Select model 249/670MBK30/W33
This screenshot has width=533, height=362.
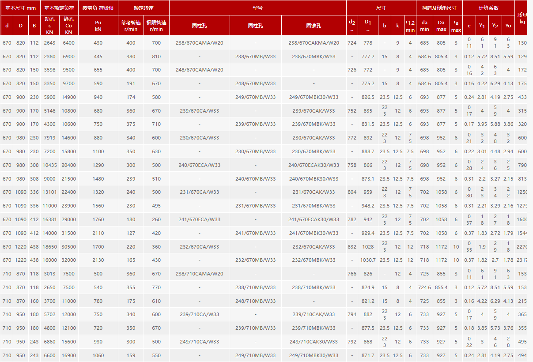click(314, 97)
